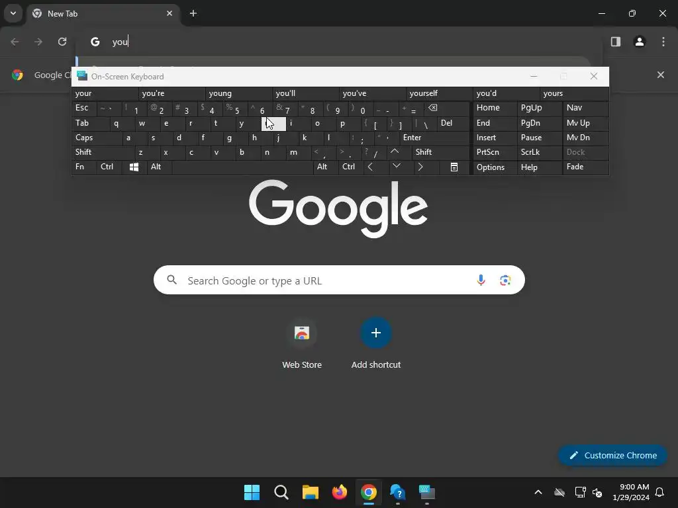Choose the 'young' word suggestion
The width and height of the screenshot is (678, 508).
coord(238,93)
